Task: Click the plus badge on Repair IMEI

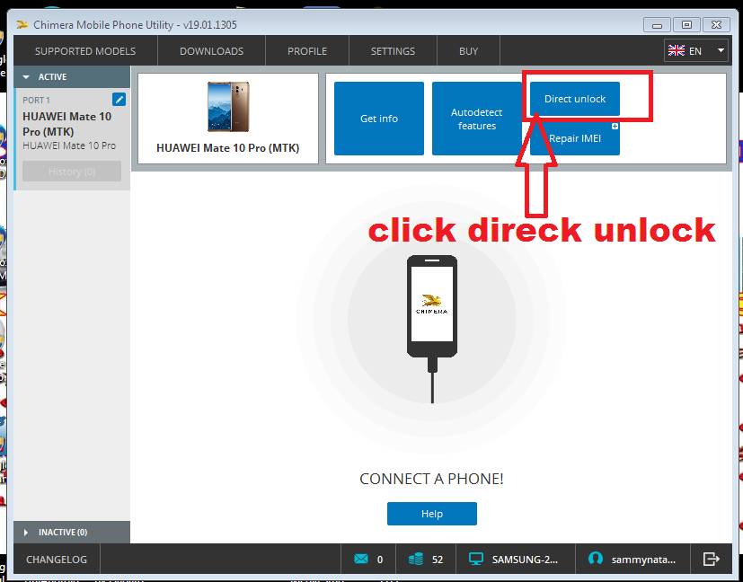Action: tap(615, 126)
